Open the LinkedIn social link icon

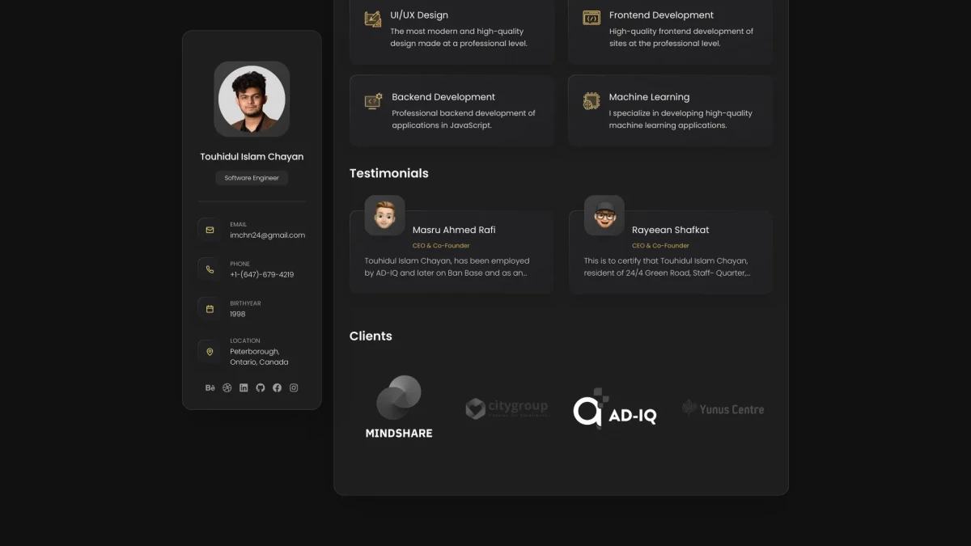click(x=244, y=387)
